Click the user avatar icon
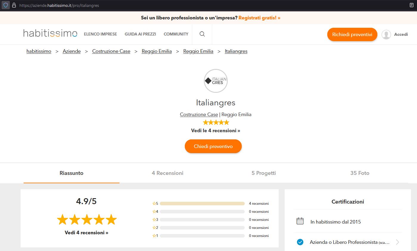 point(386,35)
